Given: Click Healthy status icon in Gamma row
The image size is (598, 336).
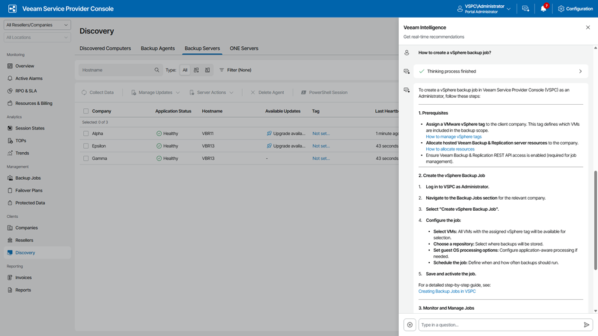Looking at the screenshot, I should click(x=159, y=159).
